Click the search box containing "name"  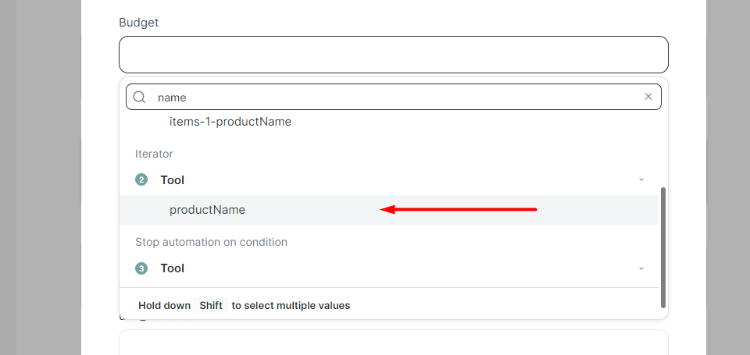point(393,97)
